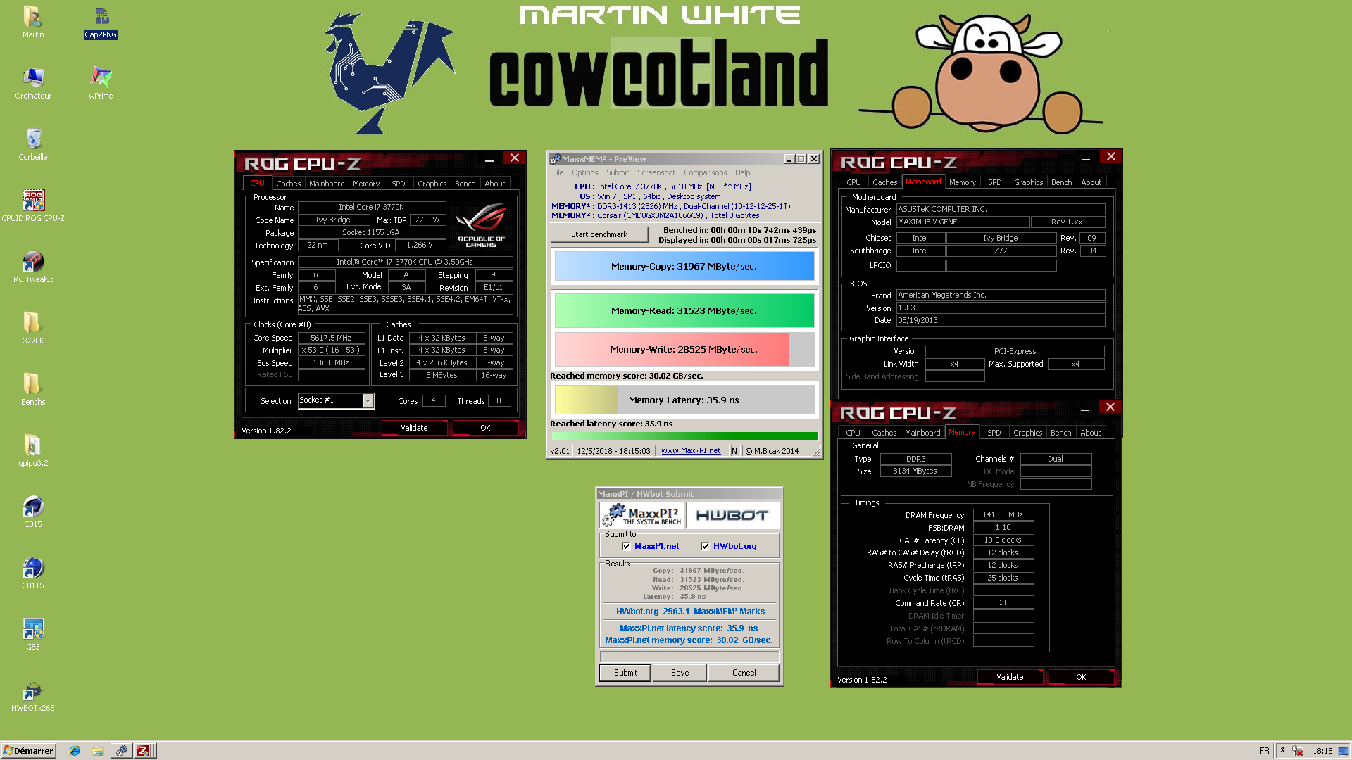Image resolution: width=1352 pixels, height=760 pixels.
Task: Expand hidden system tray icons chevron
Action: point(1282,751)
